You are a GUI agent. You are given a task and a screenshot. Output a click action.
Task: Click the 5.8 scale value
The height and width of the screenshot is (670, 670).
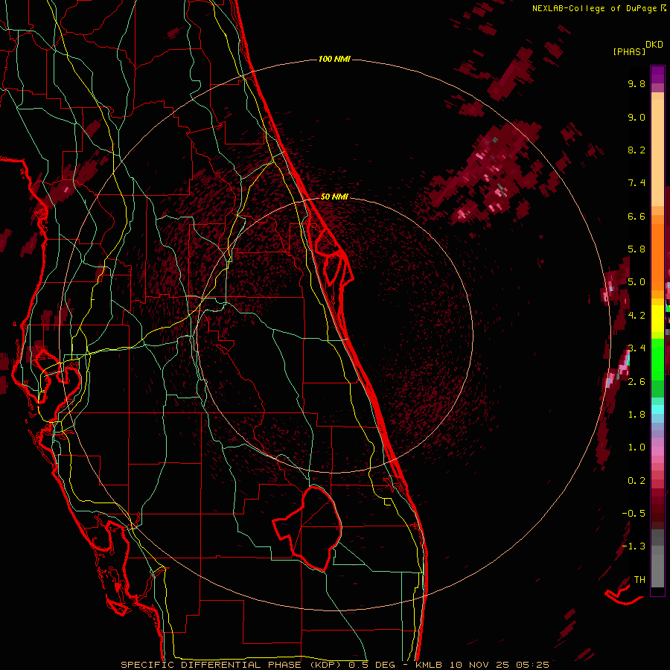pyautogui.click(x=636, y=249)
